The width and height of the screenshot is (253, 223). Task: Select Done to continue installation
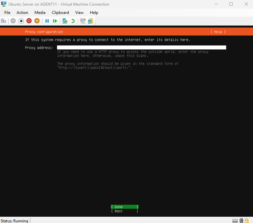tap(124, 207)
